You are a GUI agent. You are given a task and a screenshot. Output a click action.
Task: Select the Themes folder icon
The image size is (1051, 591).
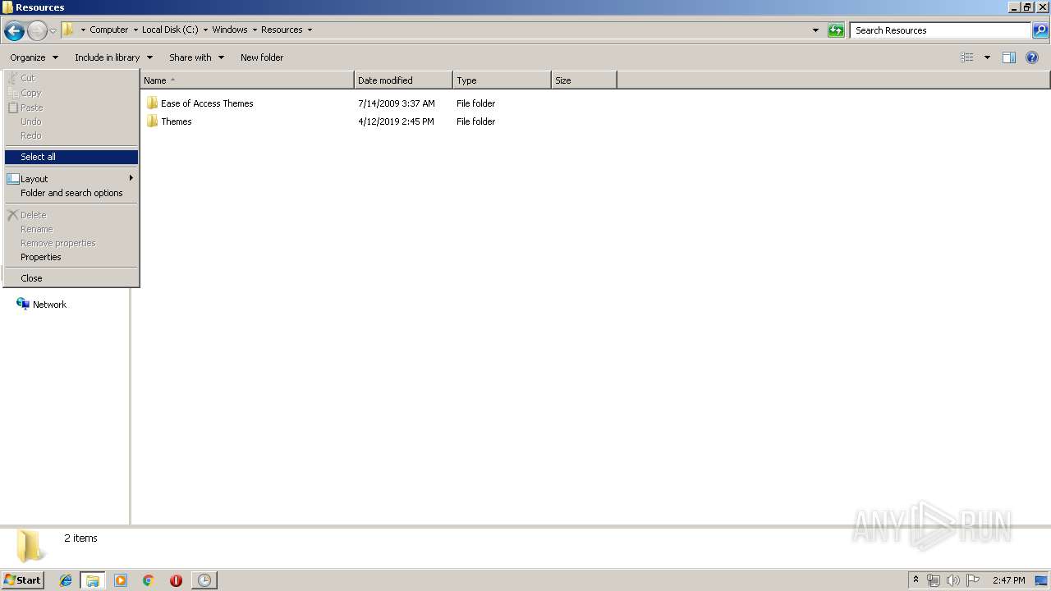[x=152, y=121]
